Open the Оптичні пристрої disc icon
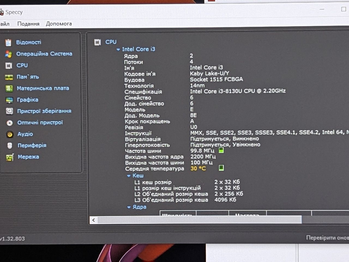The width and height of the screenshot is (349, 262). tap(10, 123)
